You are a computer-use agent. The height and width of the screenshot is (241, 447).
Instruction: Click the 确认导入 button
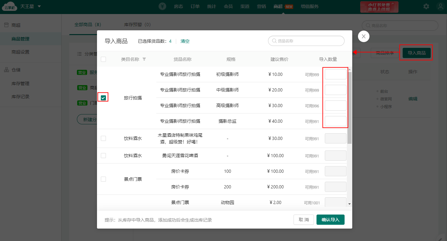coord(330,220)
